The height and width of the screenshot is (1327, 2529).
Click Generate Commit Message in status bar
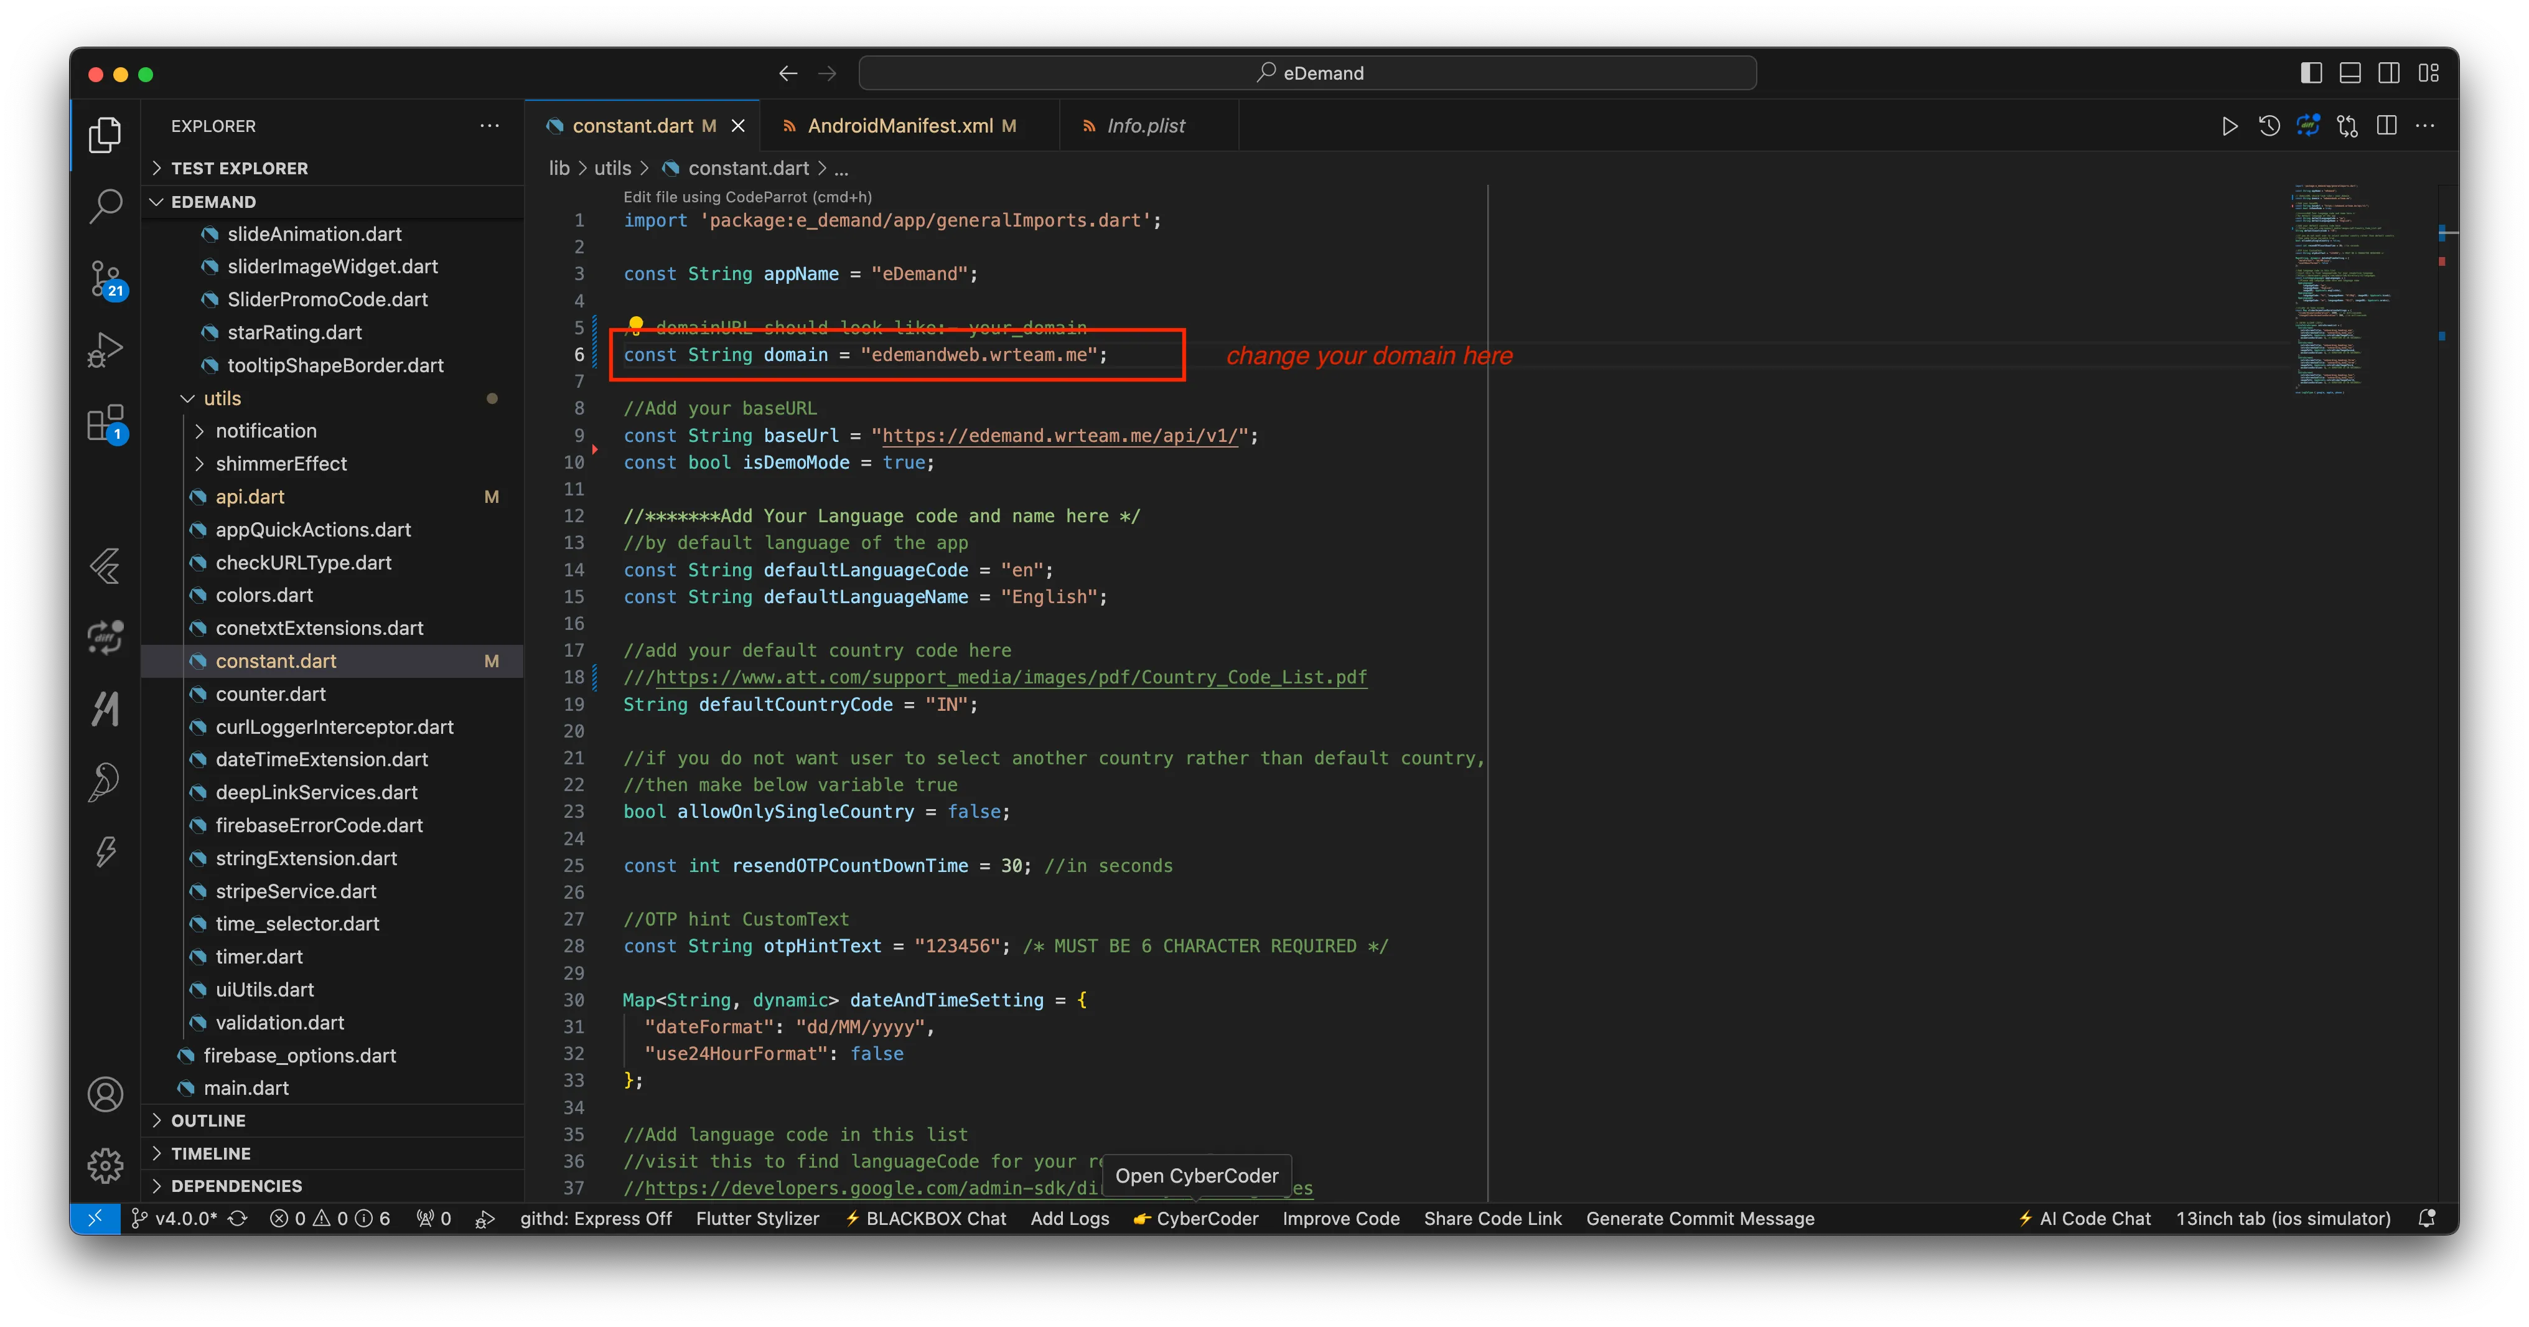[1700, 1218]
